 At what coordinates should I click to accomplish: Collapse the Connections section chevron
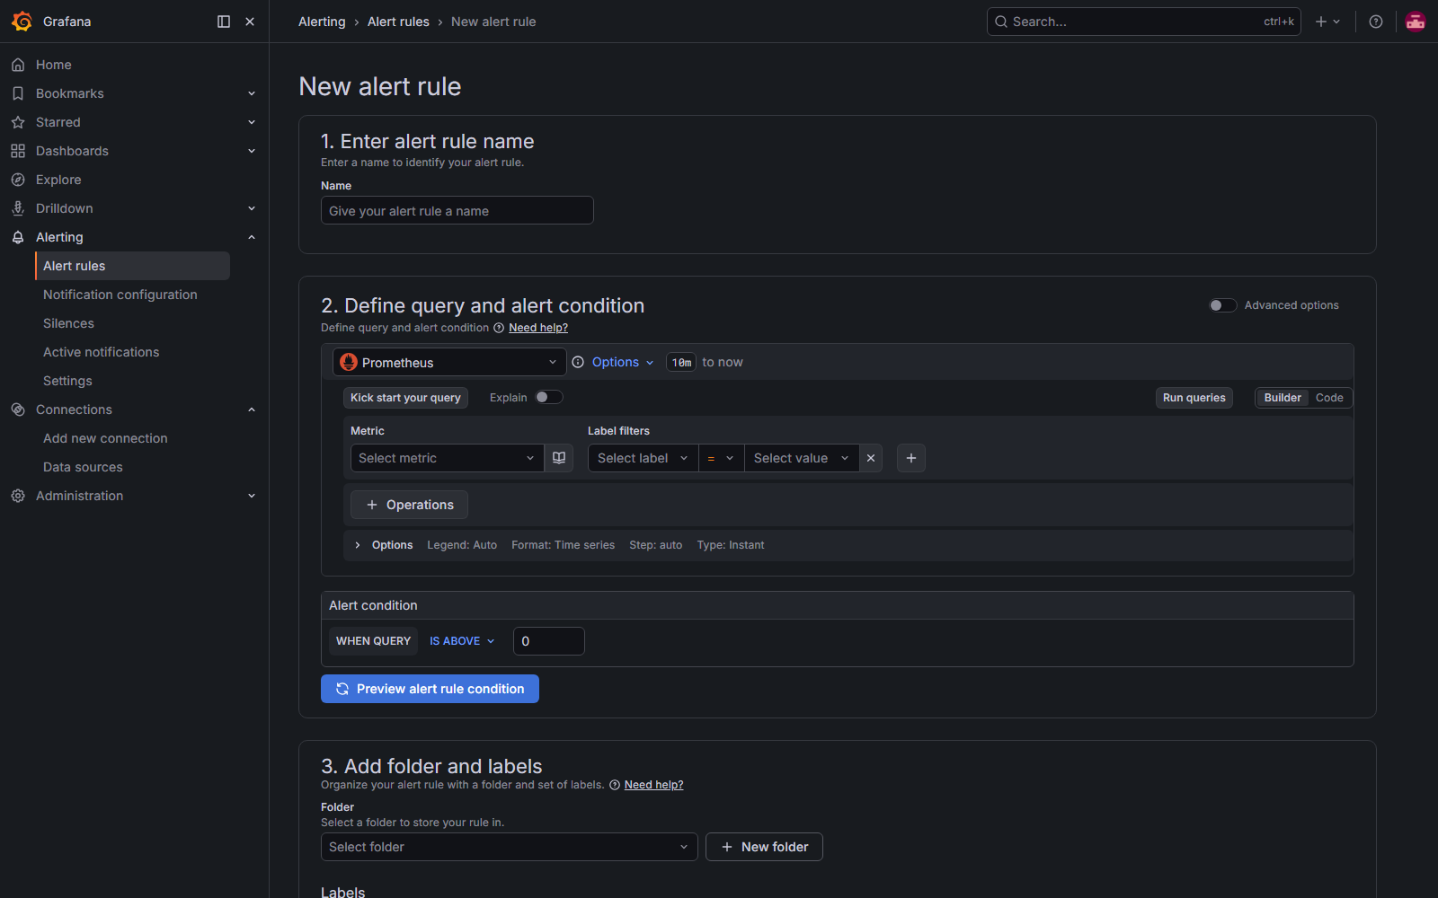[252, 409]
